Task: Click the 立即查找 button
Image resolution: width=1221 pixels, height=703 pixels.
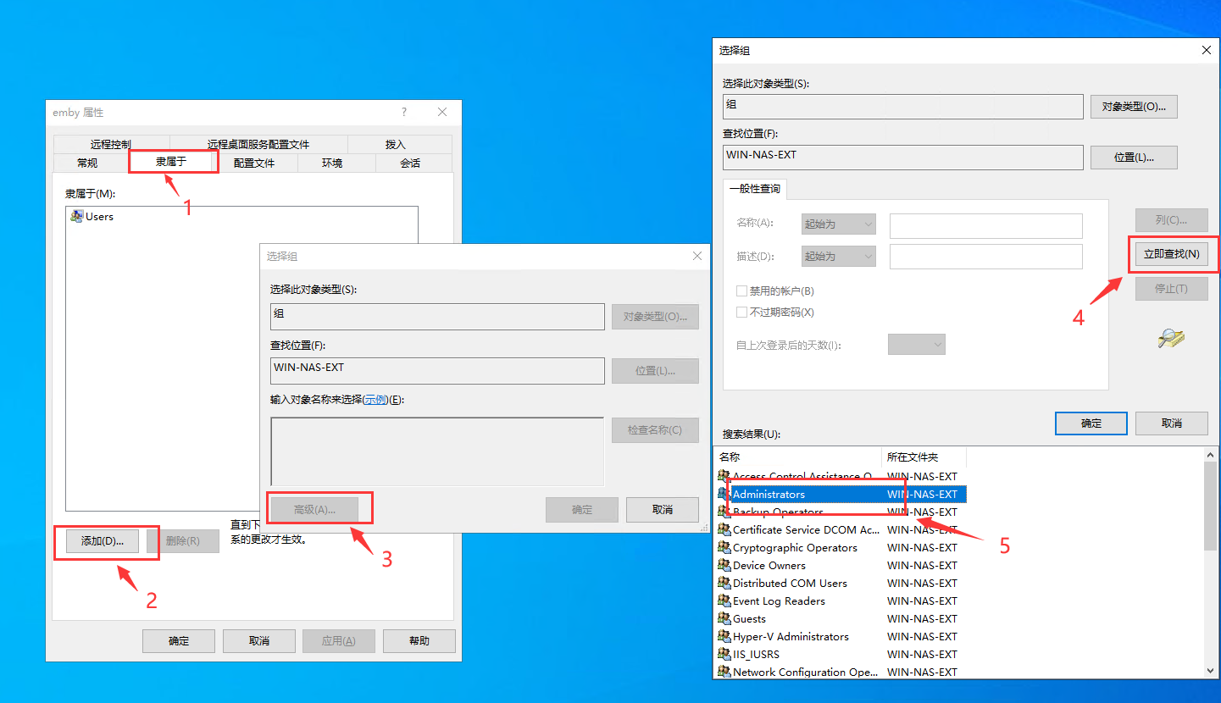Action: tap(1171, 254)
